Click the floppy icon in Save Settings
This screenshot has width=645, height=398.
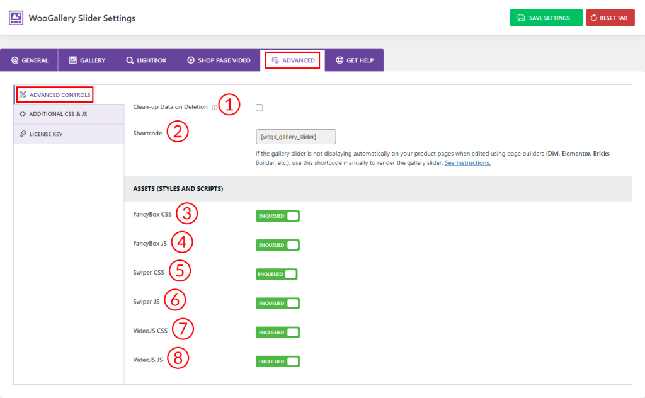click(521, 18)
